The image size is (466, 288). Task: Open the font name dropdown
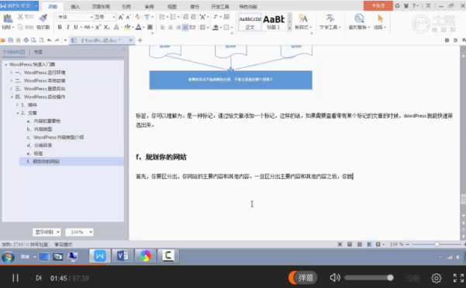[x=91, y=17]
